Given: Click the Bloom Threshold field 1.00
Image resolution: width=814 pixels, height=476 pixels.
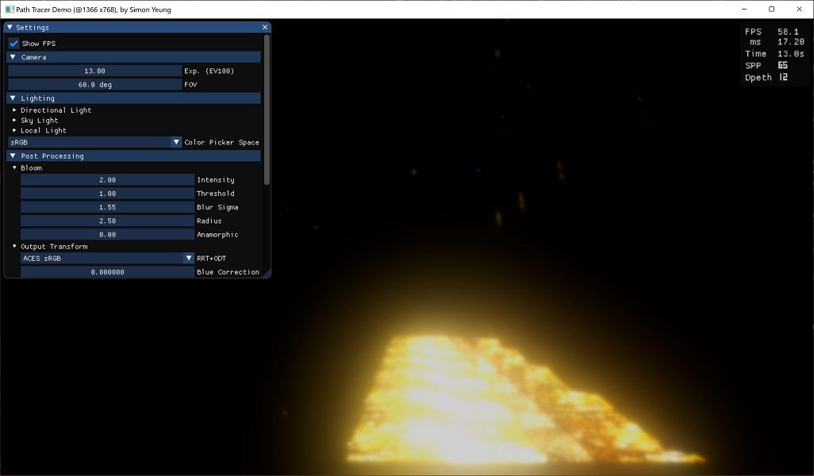Looking at the screenshot, I should point(107,194).
